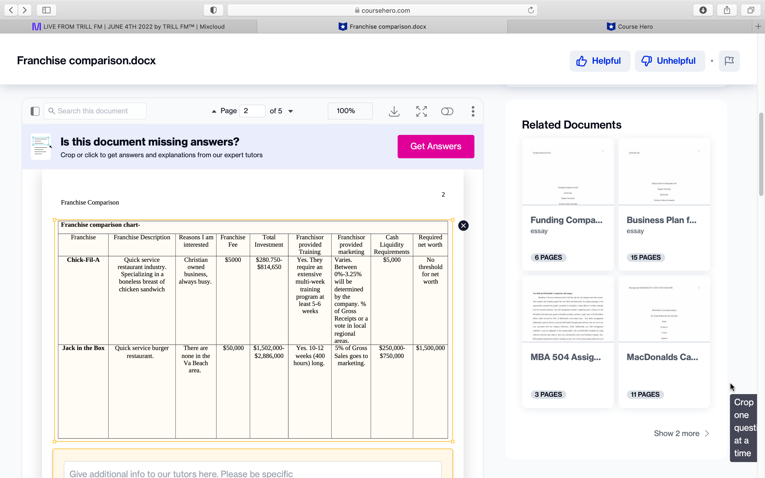Switch to the Mixcloud TRILL FM tab
The width and height of the screenshot is (765, 478).
(x=128, y=27)
